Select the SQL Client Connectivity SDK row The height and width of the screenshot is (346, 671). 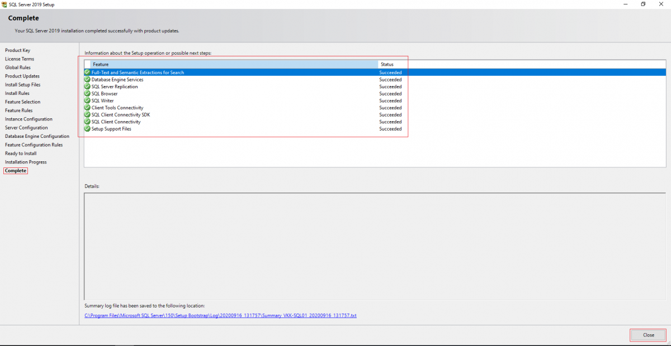[375, 114]
